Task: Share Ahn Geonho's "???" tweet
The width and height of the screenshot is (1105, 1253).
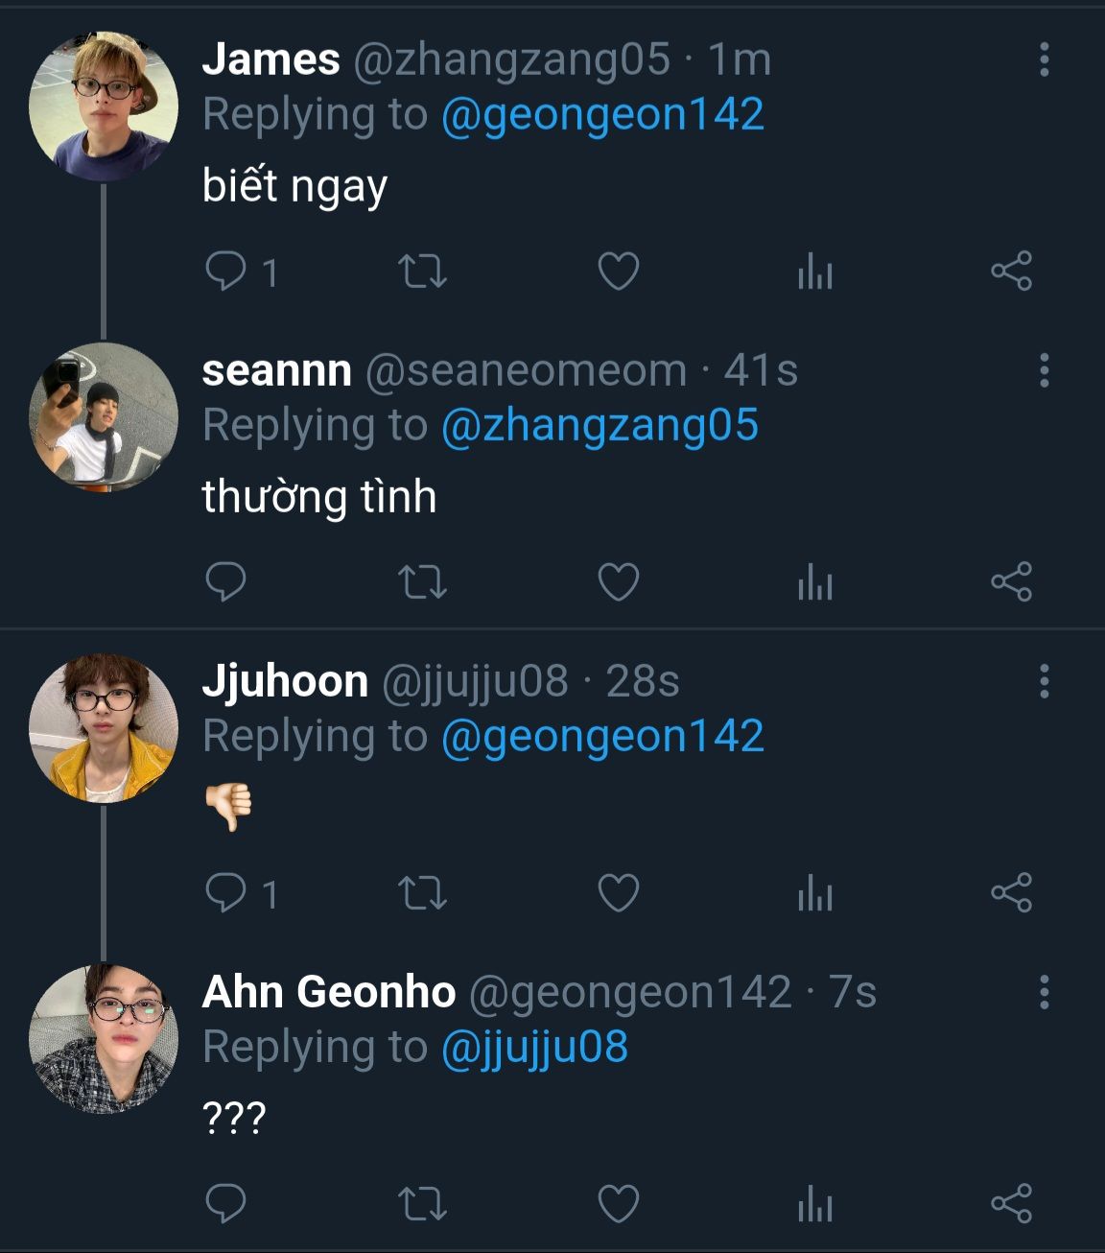Action: point(1011,1204)
